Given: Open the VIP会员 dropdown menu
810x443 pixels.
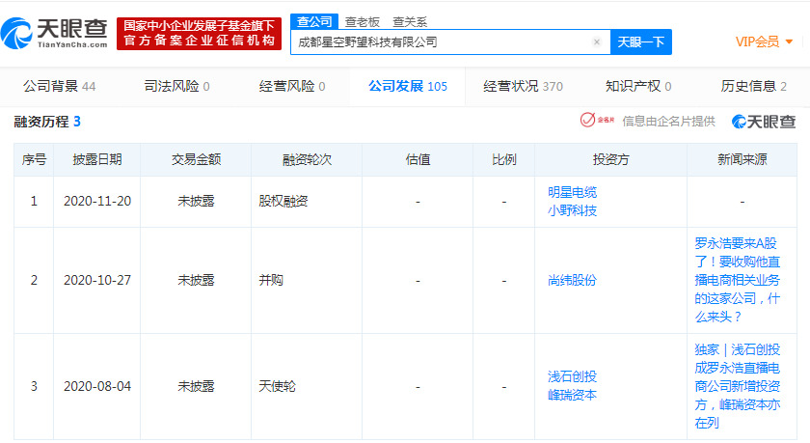Looking at the screenshot, I should click(x=764, y=42).
